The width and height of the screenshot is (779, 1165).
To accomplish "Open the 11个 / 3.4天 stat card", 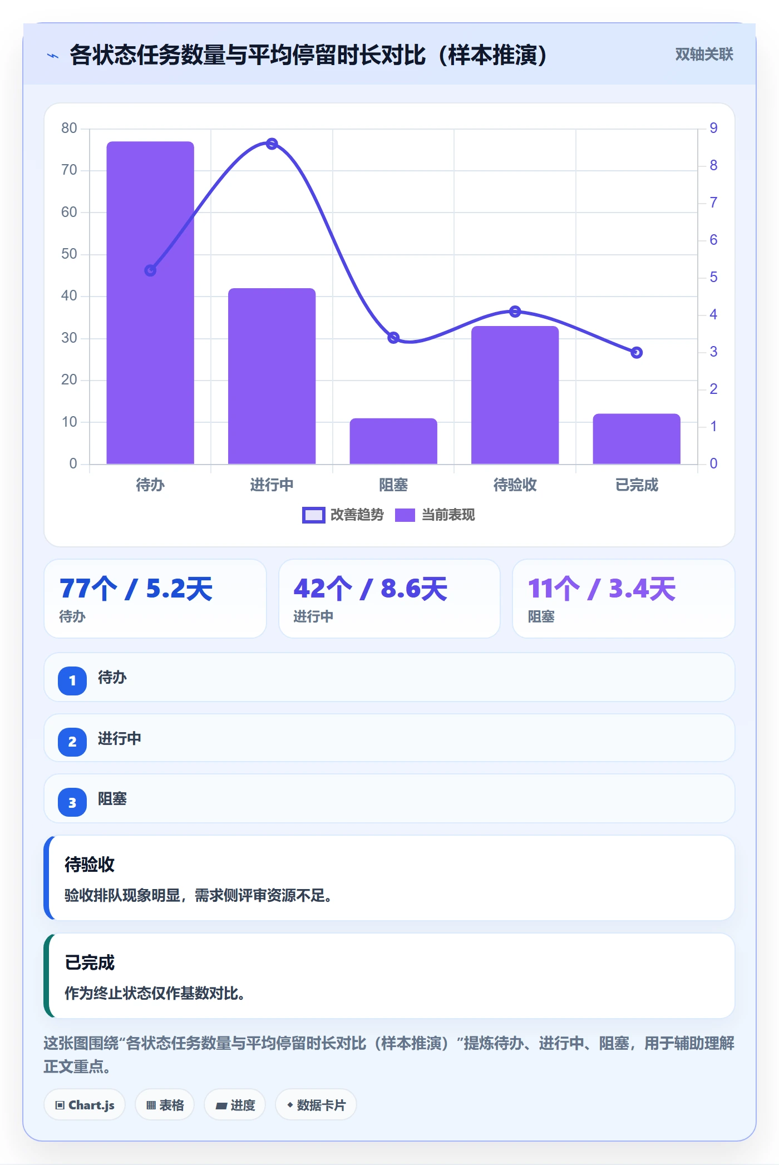I will point(623,599).
